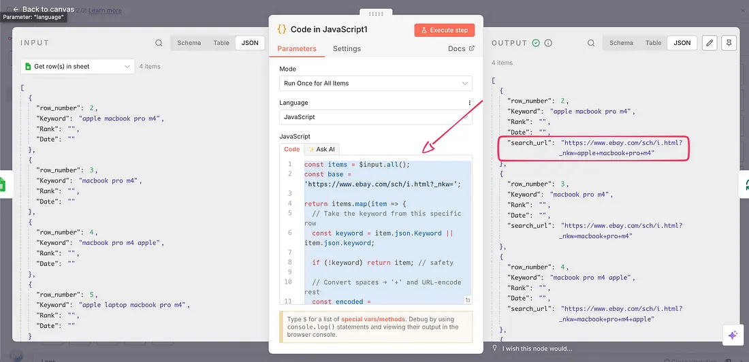The image size is (749, 362).
Task: Click the expand icon at code editor corner
Action: tap(468, 300)
